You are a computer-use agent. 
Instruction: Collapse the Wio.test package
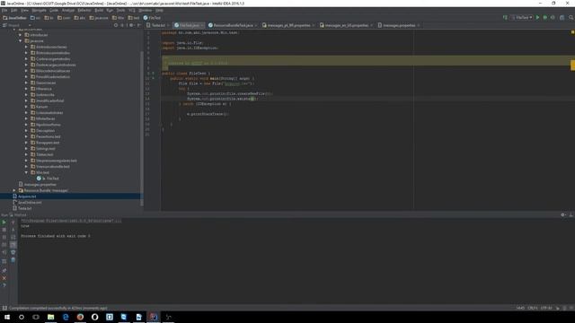tap(26, 172)
